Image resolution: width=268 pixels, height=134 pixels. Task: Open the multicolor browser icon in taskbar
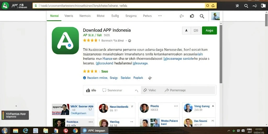75,131
